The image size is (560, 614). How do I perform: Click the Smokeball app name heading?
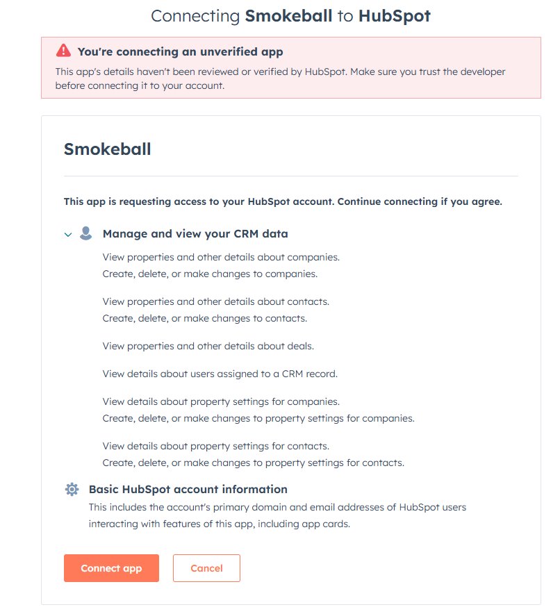107,149
